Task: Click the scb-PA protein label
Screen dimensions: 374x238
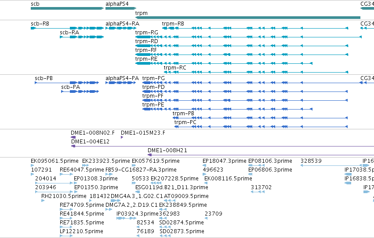Action: (71, 87)
